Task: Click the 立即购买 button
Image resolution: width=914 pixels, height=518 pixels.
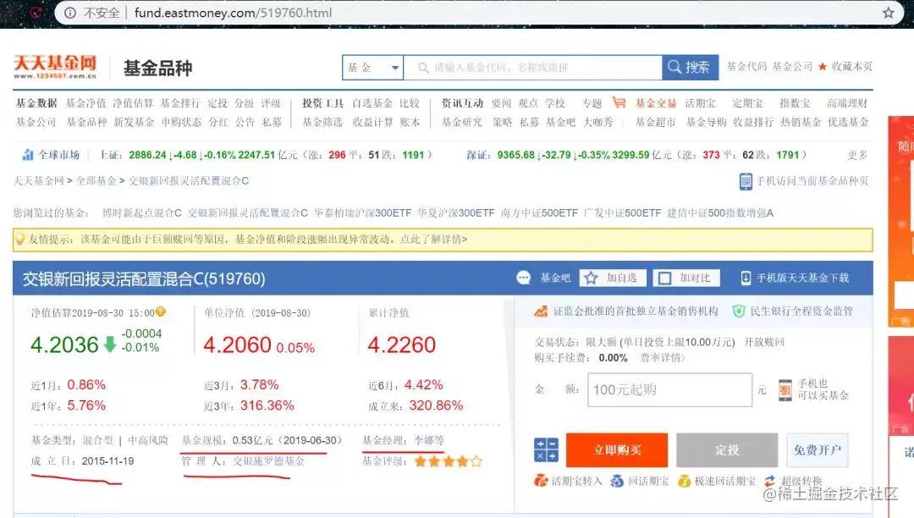Action: (617, 449)
